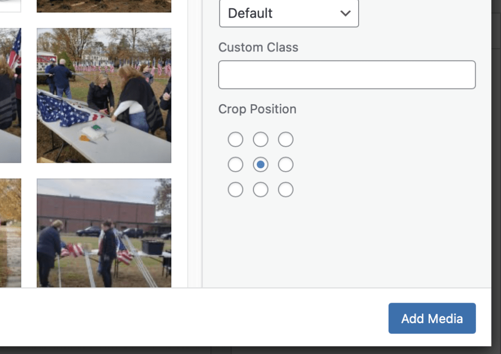Select the photo with the brick building
The image size is (501, 354).
point(104,233)
